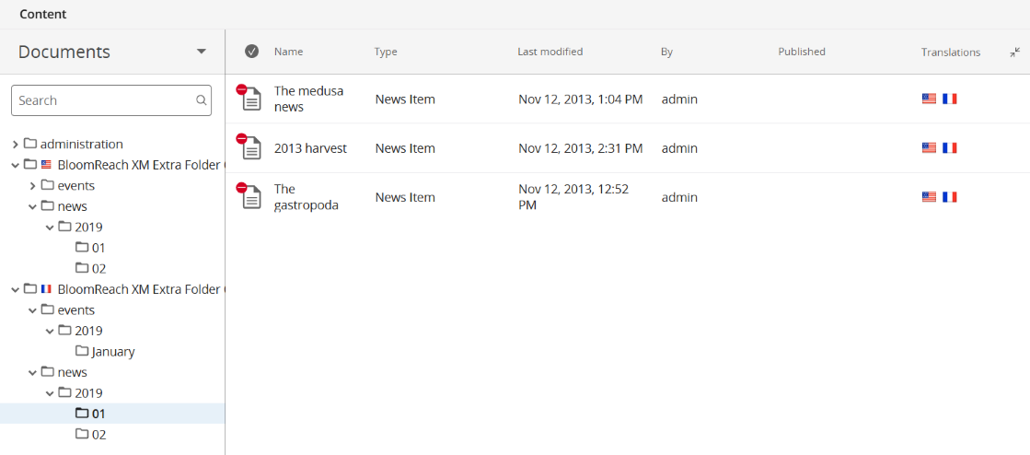Click US flag translation for 2013 harvest
This screenshot has width=1030, height=455.
pyautogui.click(x=929, y=148)
